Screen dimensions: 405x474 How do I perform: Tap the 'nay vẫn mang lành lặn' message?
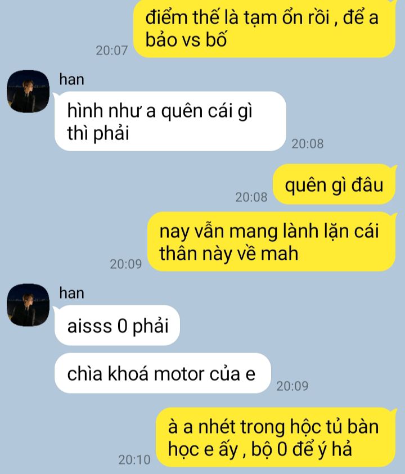coord(272,242)
